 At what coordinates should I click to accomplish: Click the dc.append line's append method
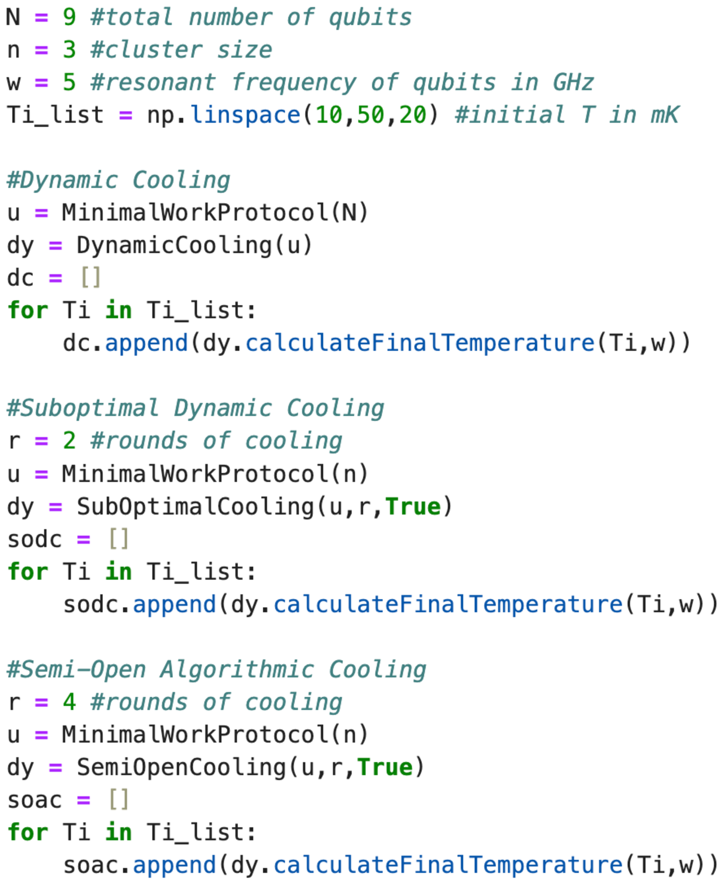pos(146,343)
